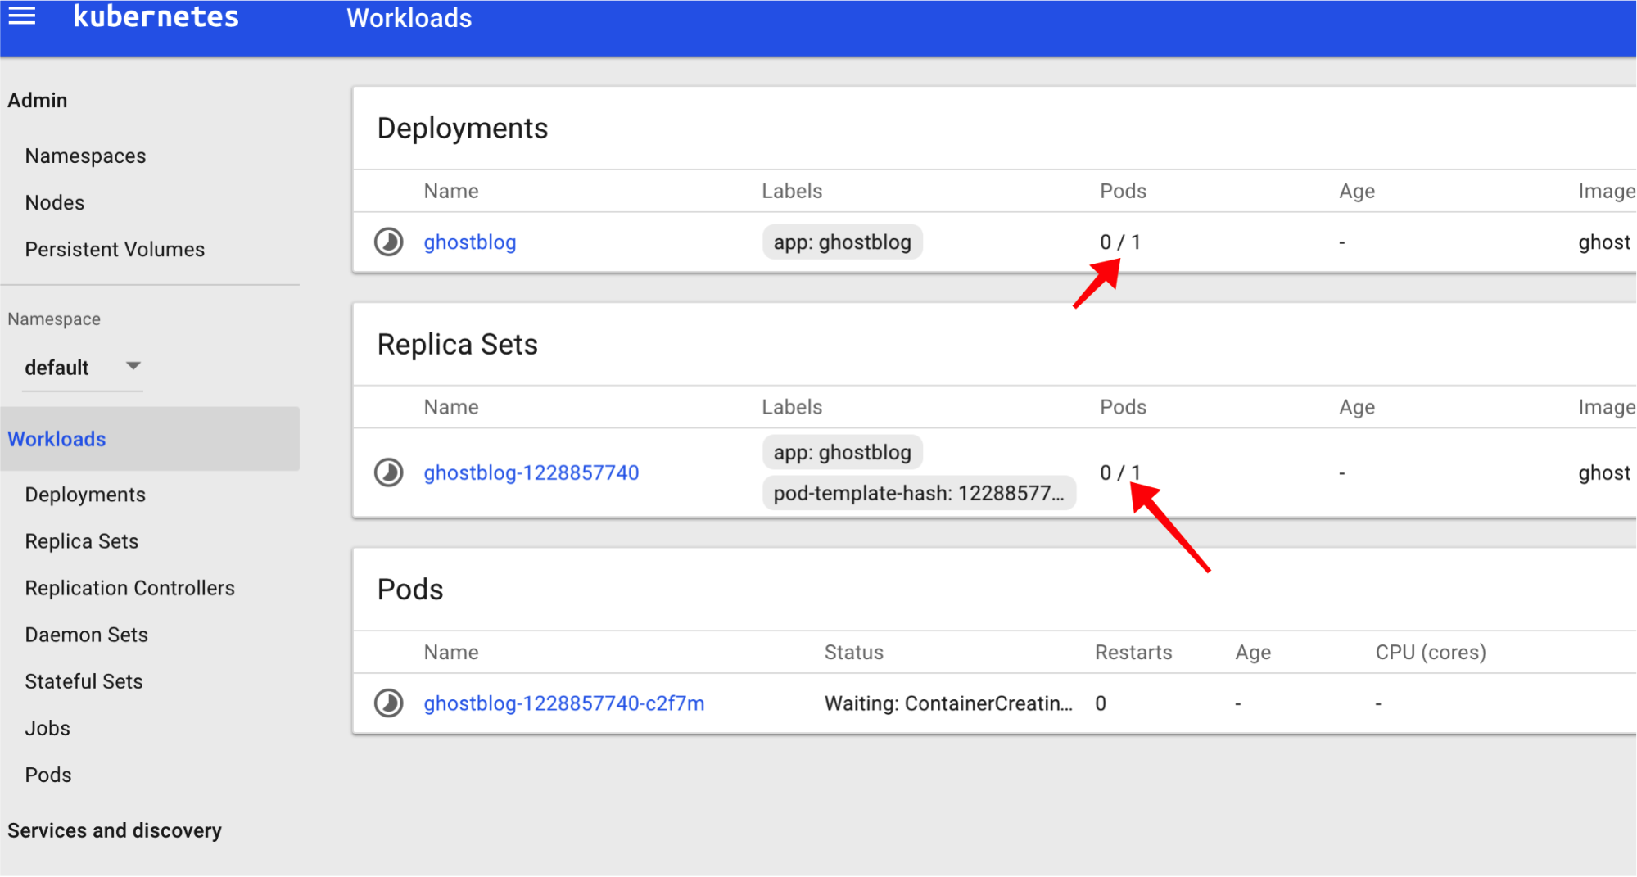Image resolution: width=1637 pixels, height=877 pixels.
Task: Select Workloads in the sidebar
Action: pyautogui.click(x=150, y=439)
